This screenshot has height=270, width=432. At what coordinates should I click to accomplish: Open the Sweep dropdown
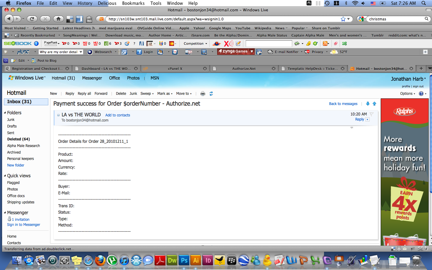tap(147, 94)
